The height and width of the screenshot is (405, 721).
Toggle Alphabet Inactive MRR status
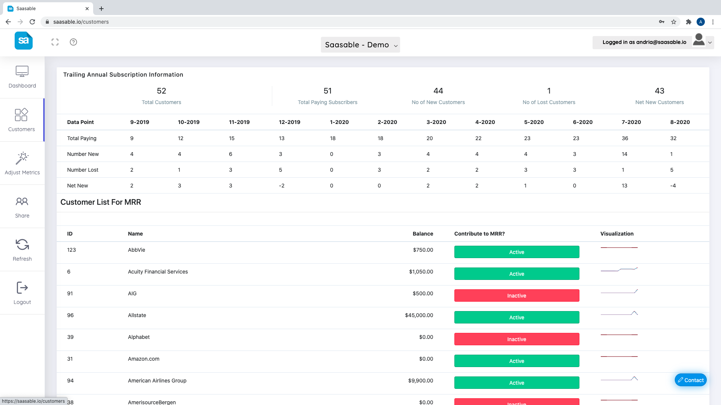click(517, 339)
